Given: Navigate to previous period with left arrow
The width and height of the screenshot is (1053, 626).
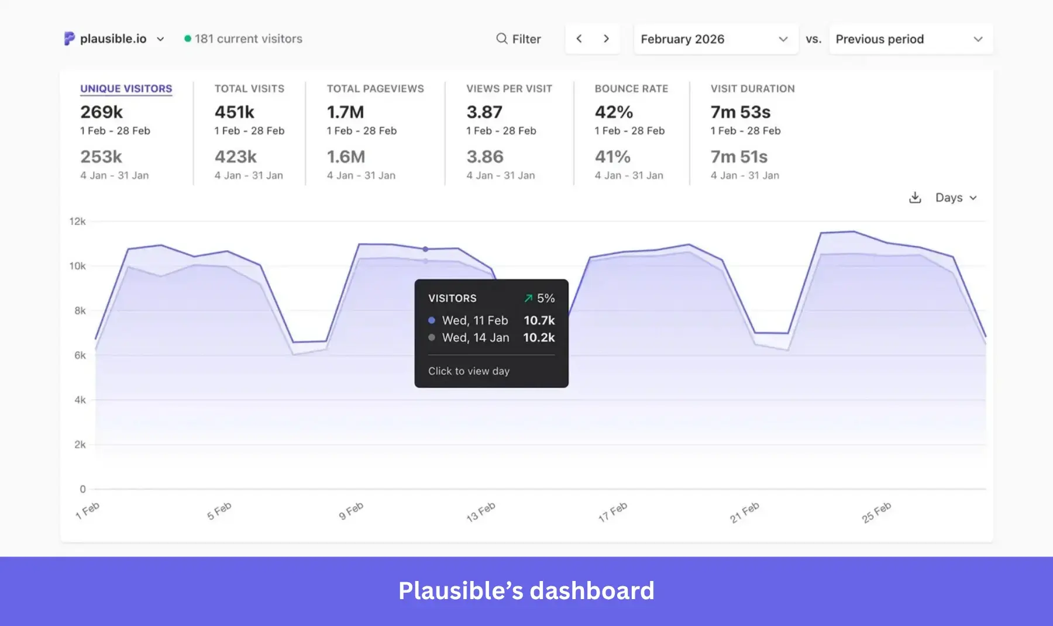Looking at the screenshot, I should click(579, 39).
